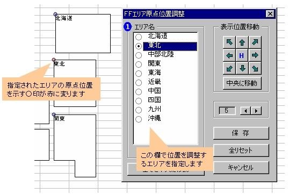This screenshot has width=288, height=194.
Task: Click the キャンセル button
Action: [241, 168]
